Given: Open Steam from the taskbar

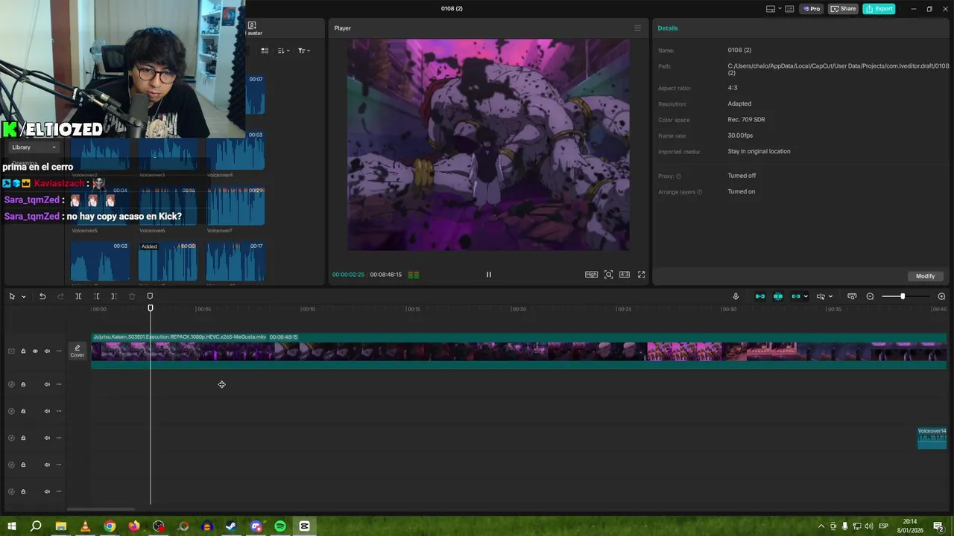Looking at the screenshot, I should click(231, 526).
